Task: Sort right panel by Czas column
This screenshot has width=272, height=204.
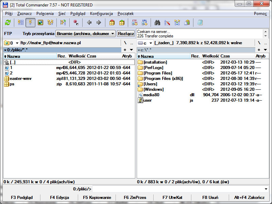Action: [237, 56]
